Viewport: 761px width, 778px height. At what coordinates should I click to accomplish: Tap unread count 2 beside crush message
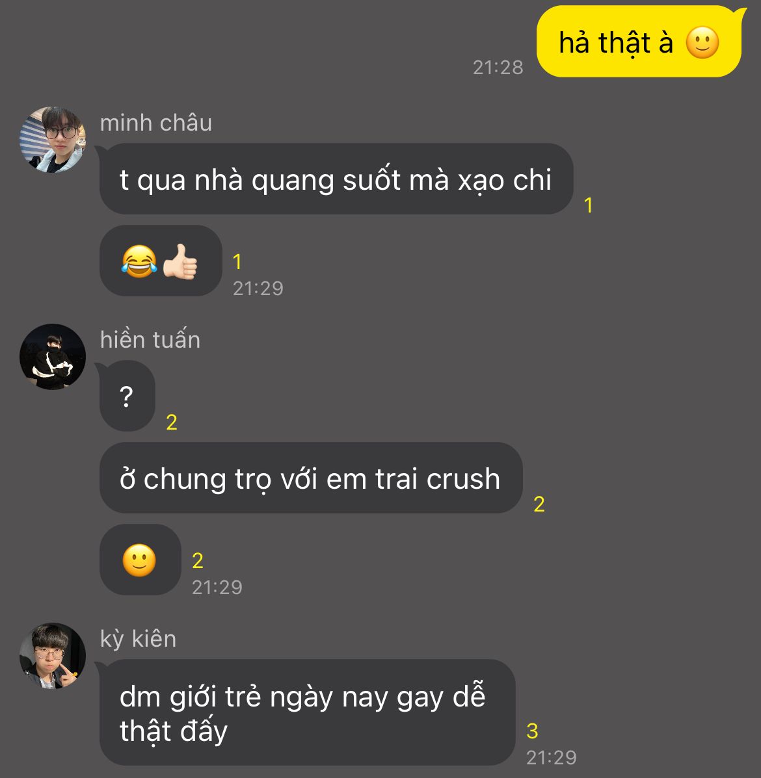[x=539, y=504]
